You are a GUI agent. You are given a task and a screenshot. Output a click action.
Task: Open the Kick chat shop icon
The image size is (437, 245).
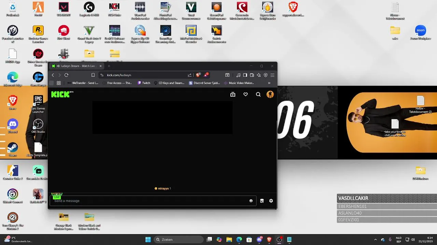pos(262,201)
